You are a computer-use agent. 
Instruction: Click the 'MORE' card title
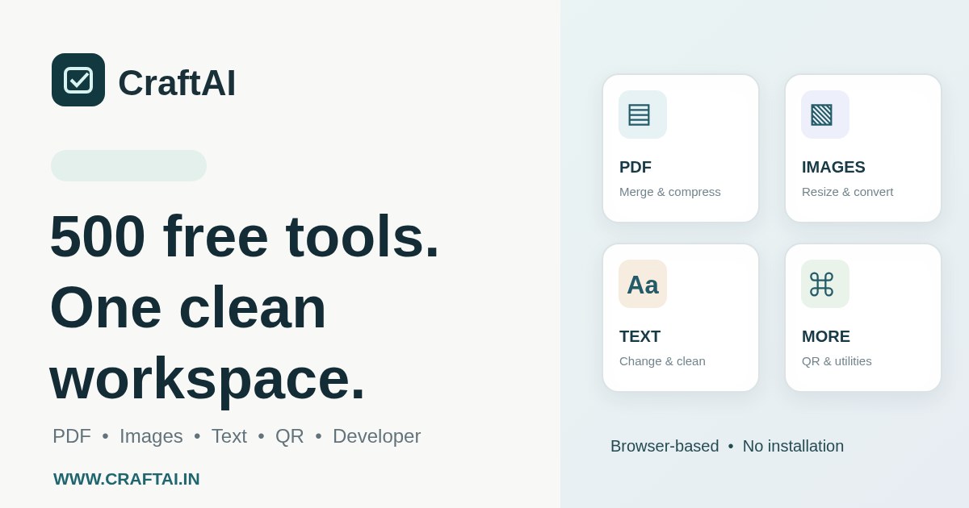click(826, 336)
